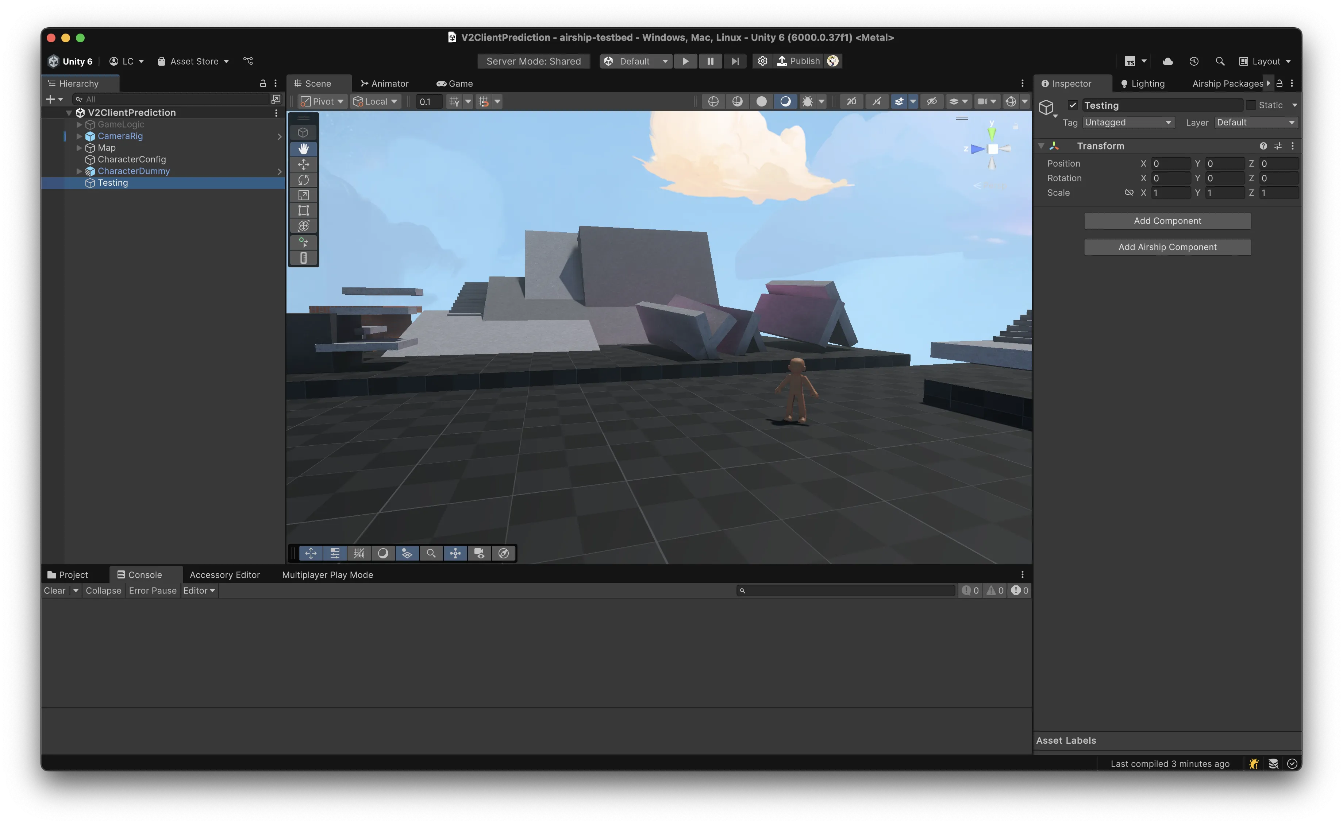Viewport: 1343px width, 825px height.
Task: Collapse the Transform component foldout
Action: 1041,146
